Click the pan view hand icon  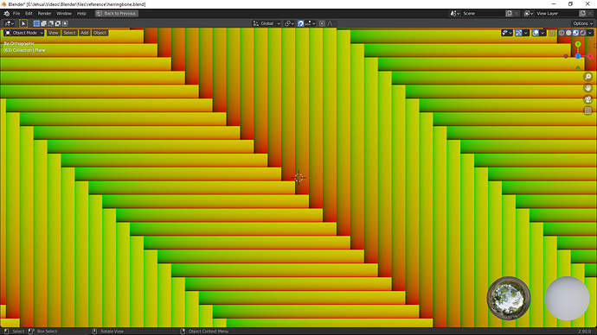tap(587, 88)
